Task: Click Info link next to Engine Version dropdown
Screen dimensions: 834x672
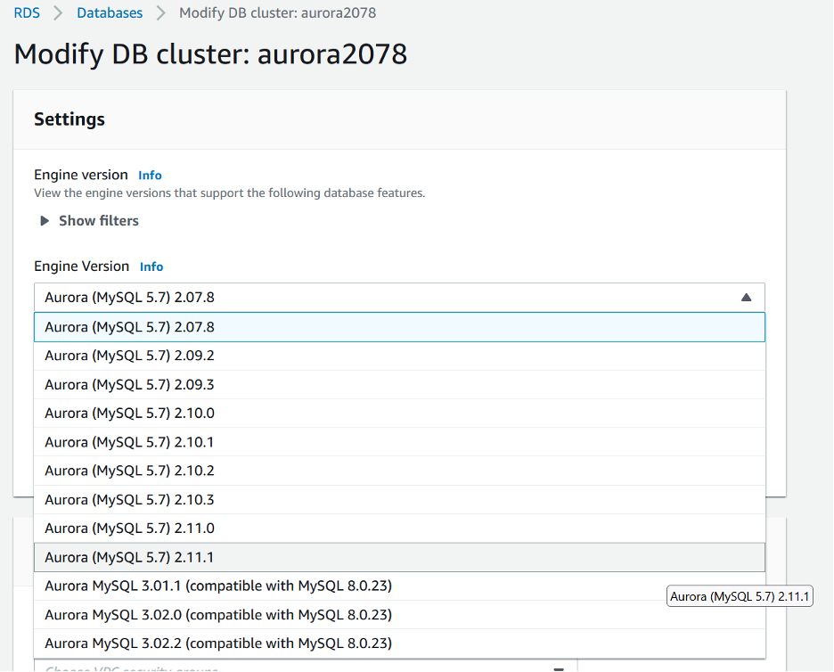Action: click(x=151, y=266)
